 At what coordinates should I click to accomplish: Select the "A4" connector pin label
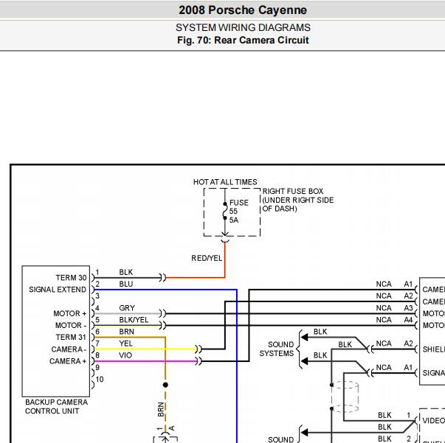tap(408, 320)
